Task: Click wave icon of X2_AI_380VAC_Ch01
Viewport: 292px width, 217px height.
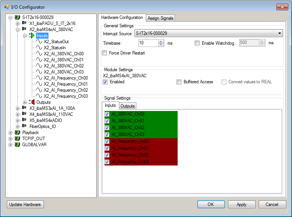Action: (x=39, y=59)
